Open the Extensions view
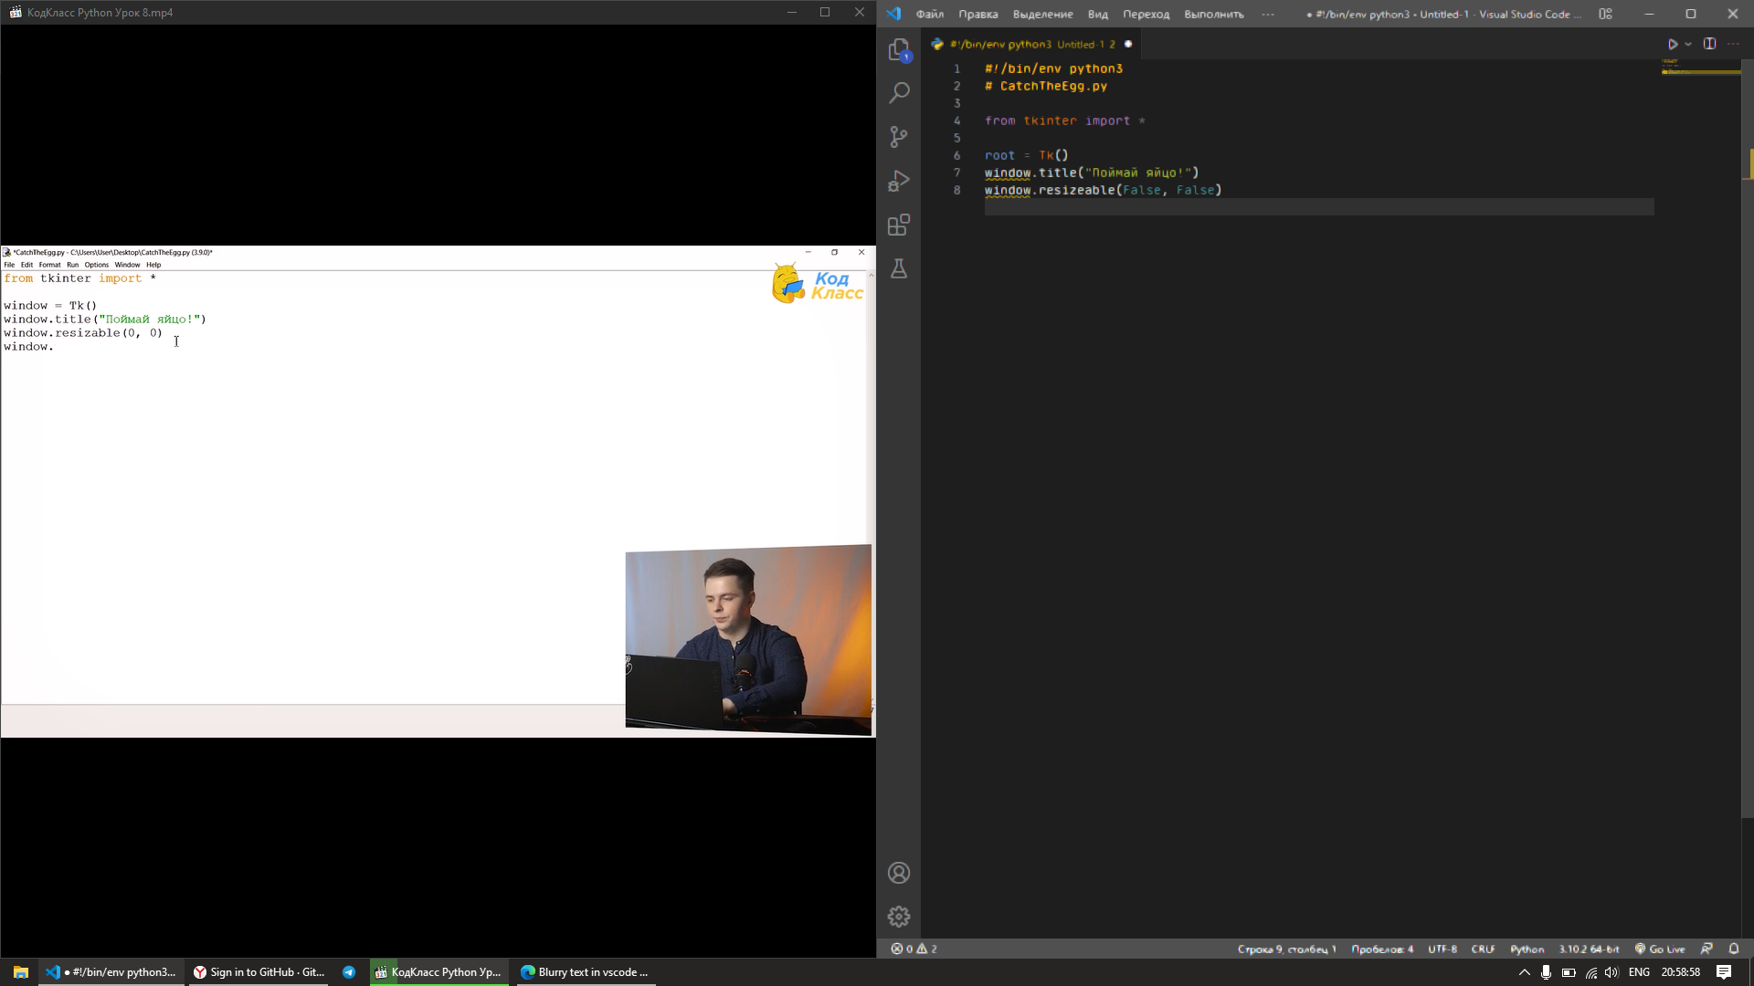 pyautogui.click(x=900, y=224)
